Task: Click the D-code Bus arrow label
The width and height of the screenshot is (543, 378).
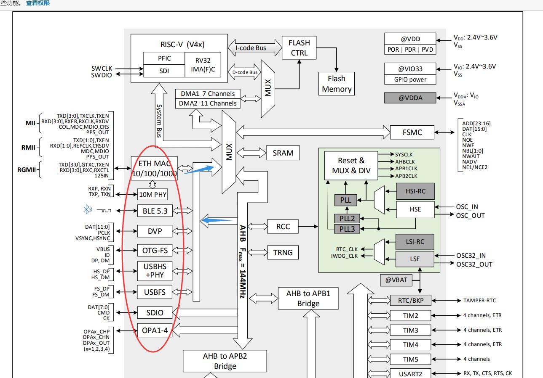Action: 245,72
